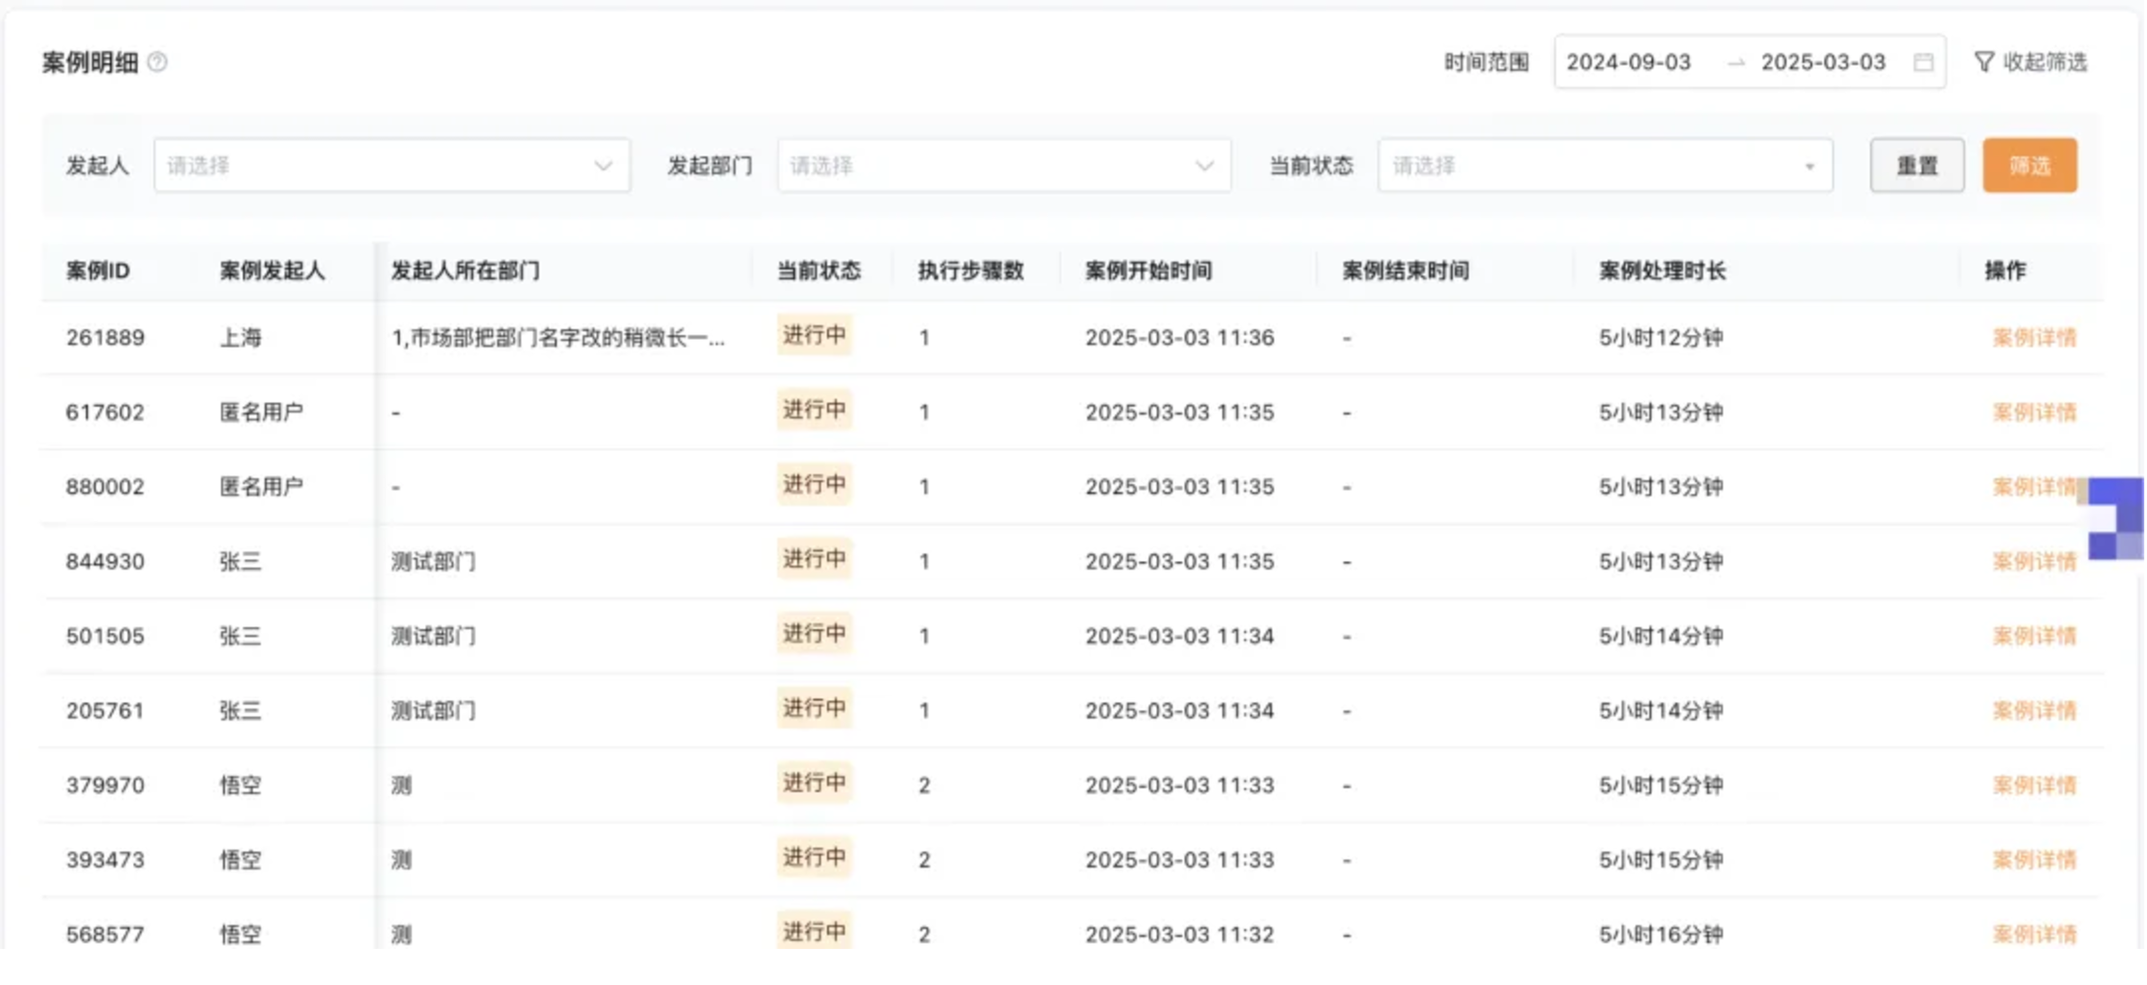Click the help icon beside 案例明细

[x=157, y=62]
